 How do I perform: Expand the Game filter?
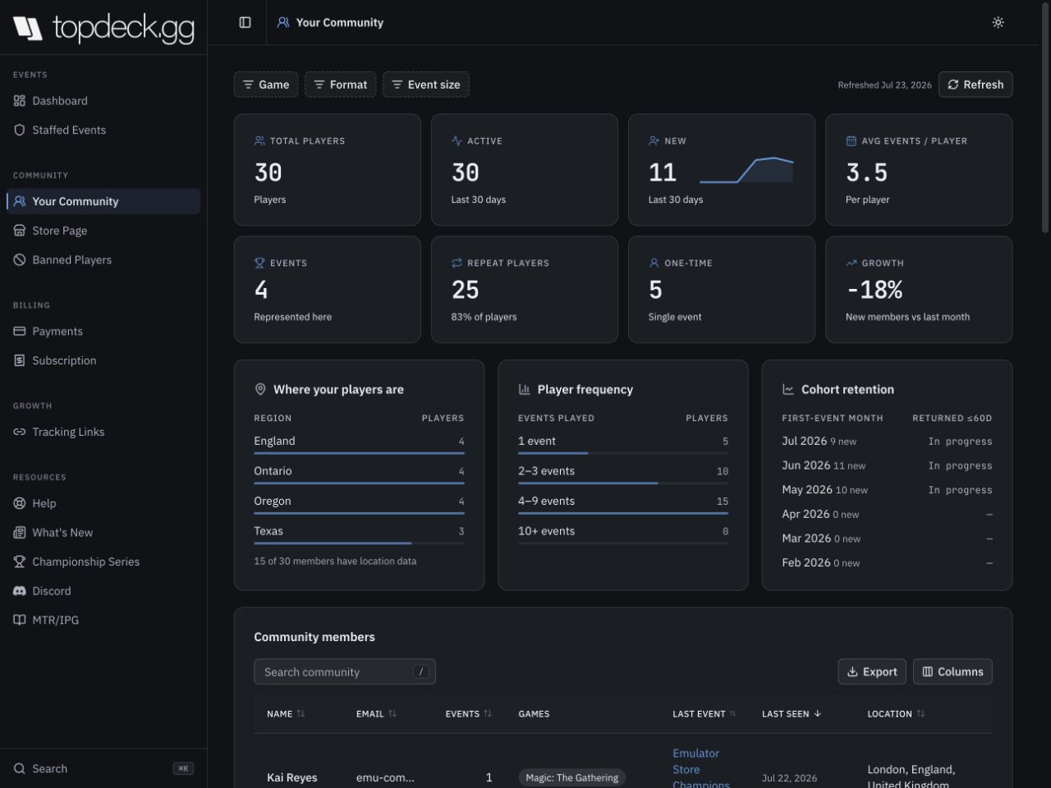[x=266, y=85]
